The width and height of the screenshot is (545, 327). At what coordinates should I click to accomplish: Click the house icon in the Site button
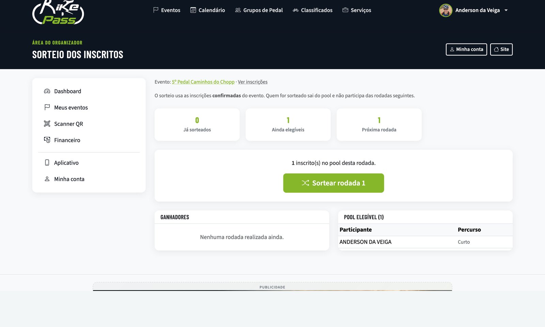[496, 49]
